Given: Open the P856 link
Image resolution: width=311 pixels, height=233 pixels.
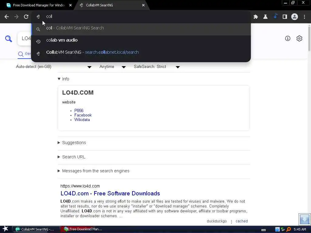Looking at the screenshot, I should 79,110.
